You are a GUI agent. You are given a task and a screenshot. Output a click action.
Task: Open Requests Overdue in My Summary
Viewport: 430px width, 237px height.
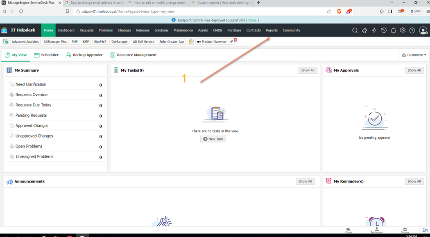click(32, 95)
